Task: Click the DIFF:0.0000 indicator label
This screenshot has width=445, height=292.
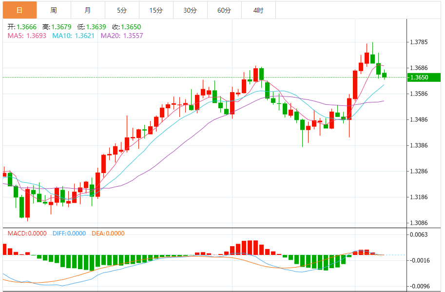Action: click(69, 234)
